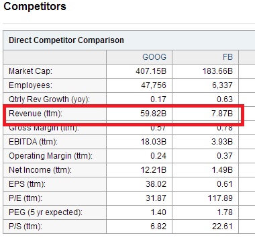This screenshot has height=244, width=255.
Task: Click the Net Income (ttm) label
Action: pyautogui.click(x=40, y=170)
